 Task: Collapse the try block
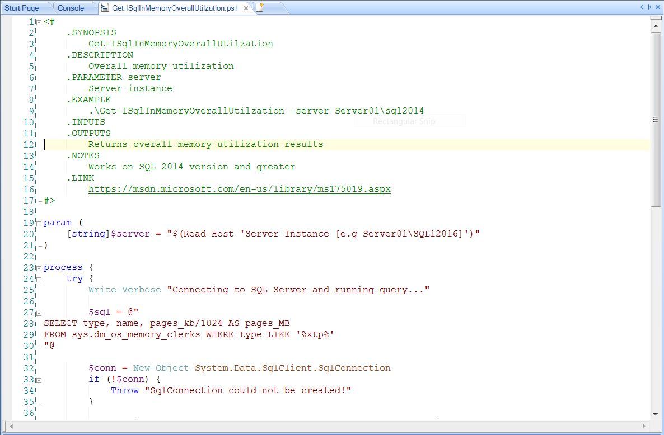coord(38,278)
